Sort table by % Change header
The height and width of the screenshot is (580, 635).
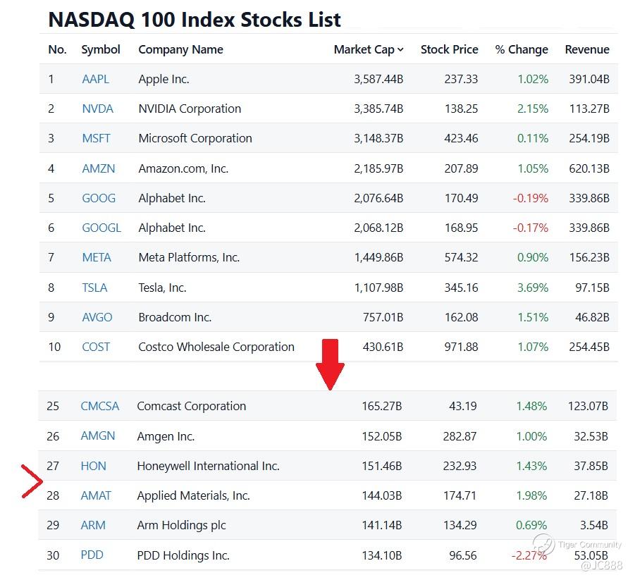pyautogui.click(x=521, y=49)
